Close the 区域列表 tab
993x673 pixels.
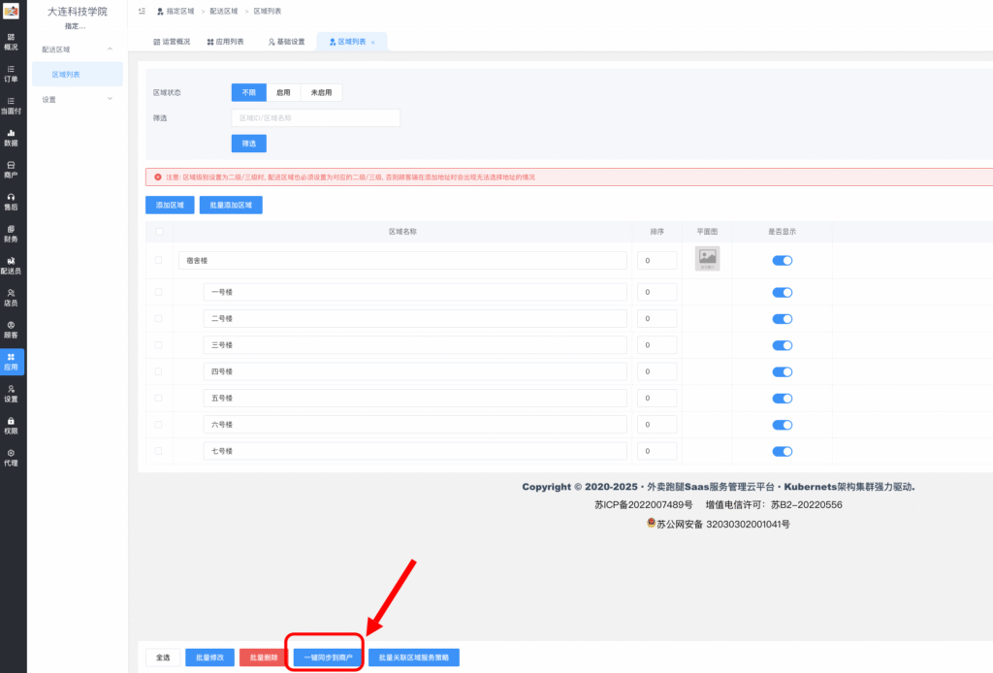(x=374, y=43)
